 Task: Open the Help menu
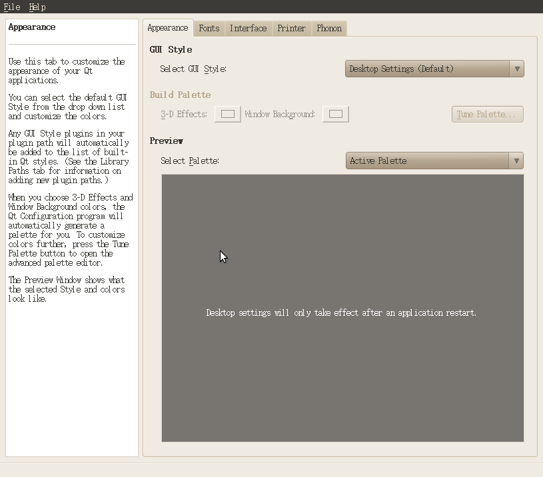pyautogui.click(x=37, y=7)
